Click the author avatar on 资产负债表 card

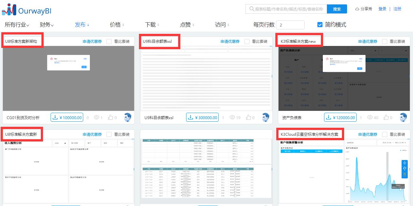(403, 117)
